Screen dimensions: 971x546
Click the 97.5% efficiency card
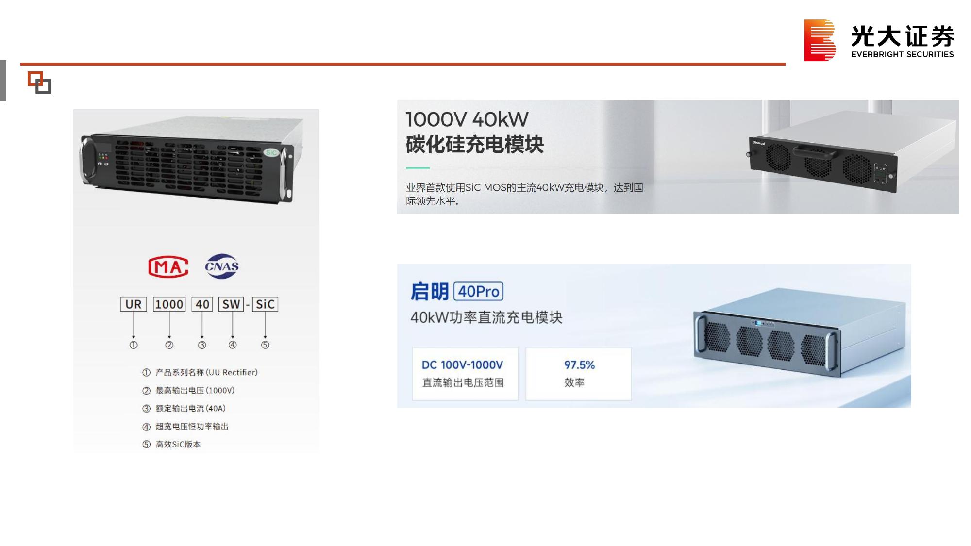(x=579, y=373)
